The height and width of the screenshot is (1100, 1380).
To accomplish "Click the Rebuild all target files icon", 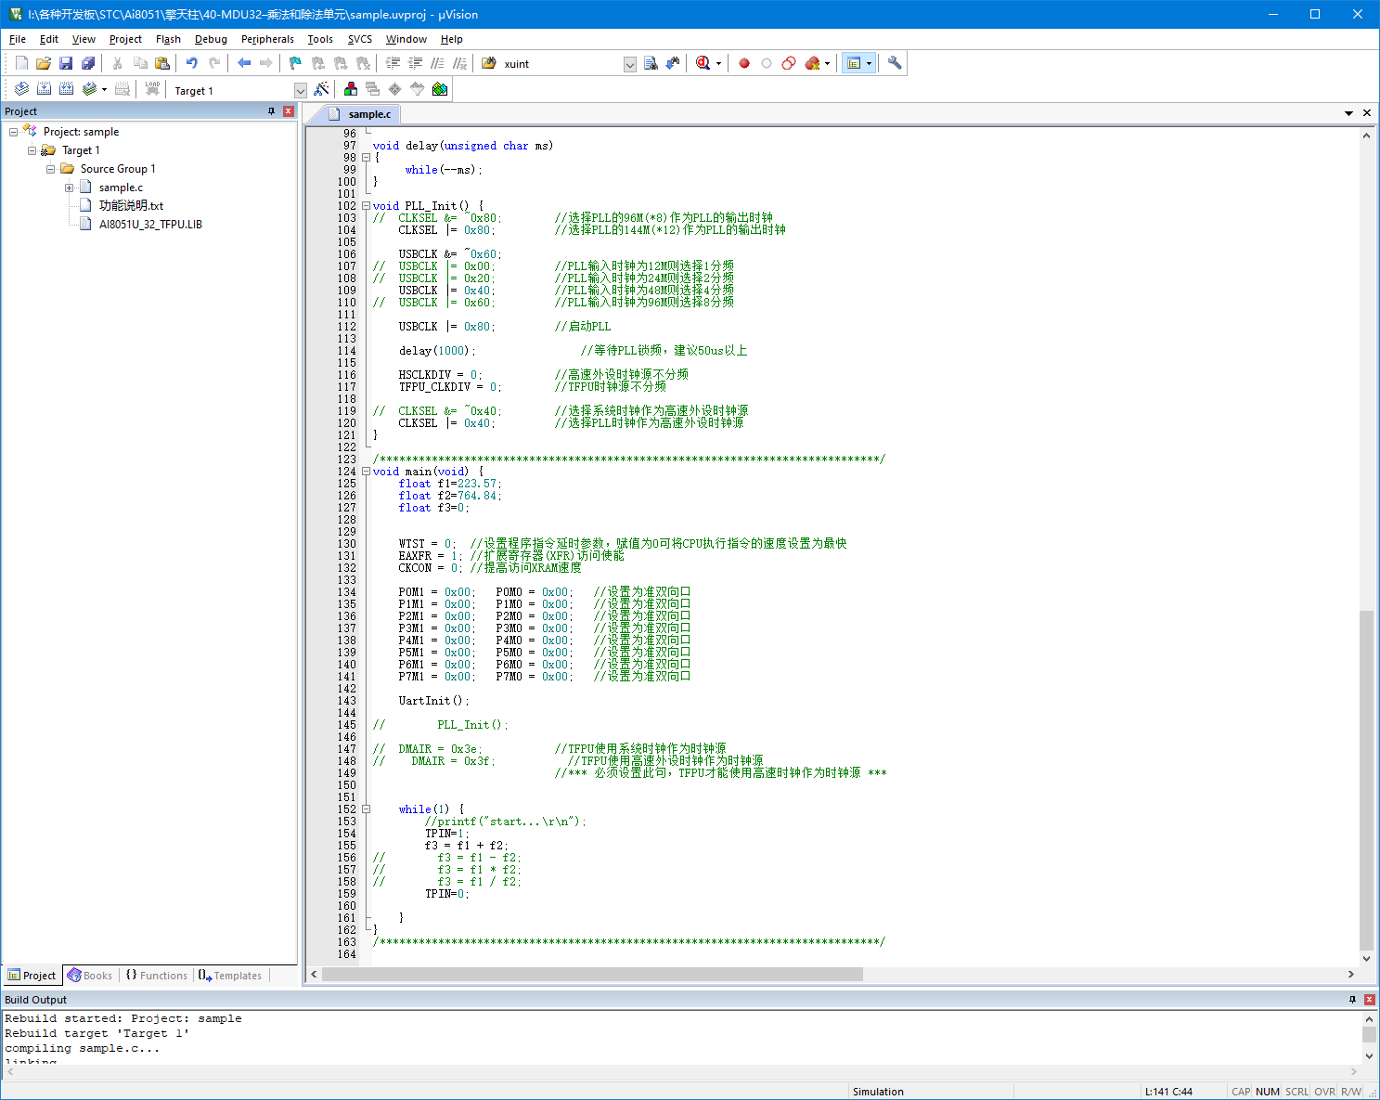I will coord(66,89).
